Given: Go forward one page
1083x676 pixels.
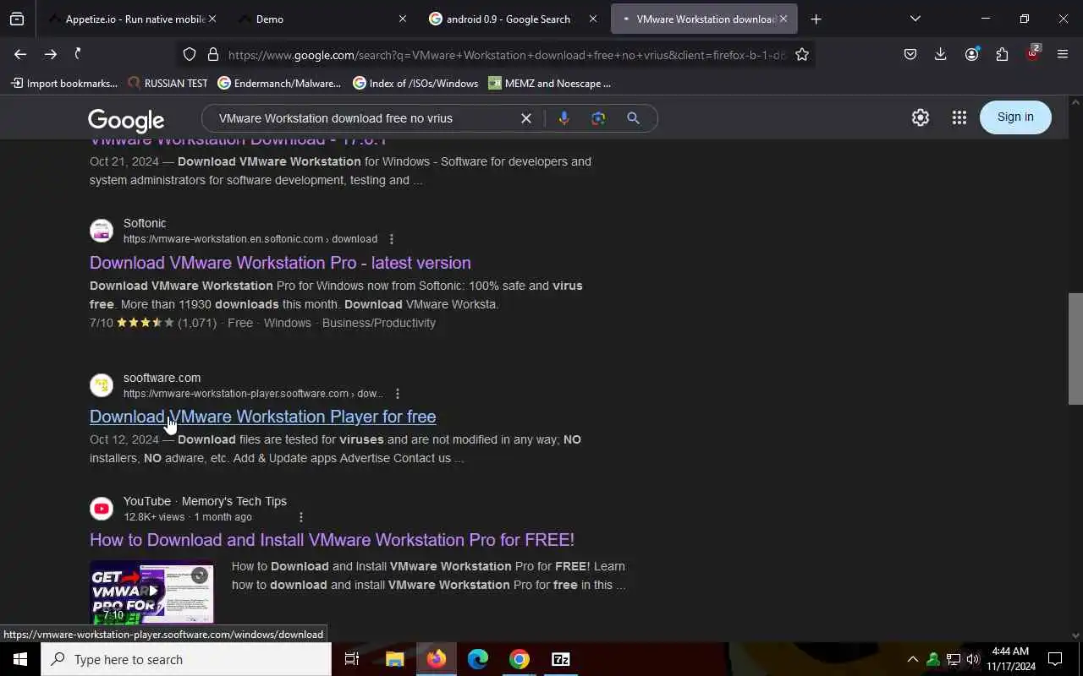Looking at the screenshot, I should click(51, 54).
